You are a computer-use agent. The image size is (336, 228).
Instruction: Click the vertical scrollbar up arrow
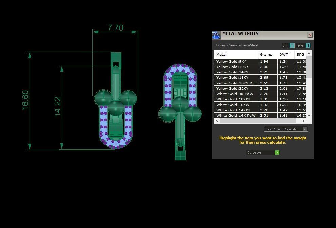click(309, 53)
